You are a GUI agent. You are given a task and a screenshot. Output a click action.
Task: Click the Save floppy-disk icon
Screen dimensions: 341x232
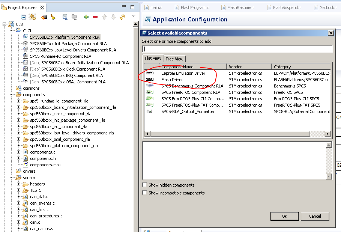pos(65,17)
